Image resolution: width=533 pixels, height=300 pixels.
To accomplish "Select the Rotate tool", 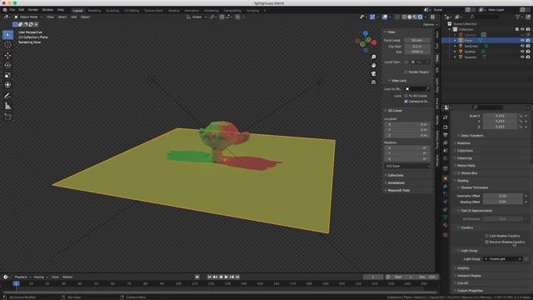I will click(x=7, y=65).
